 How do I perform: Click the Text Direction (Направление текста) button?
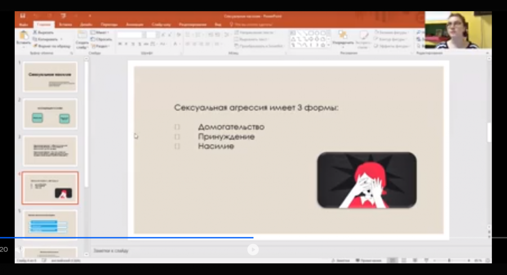pyautogui.click(x=254, y=33)
